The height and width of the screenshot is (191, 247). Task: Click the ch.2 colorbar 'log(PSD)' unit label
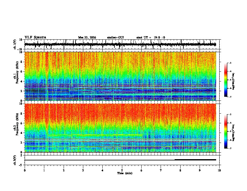point(234,133)
